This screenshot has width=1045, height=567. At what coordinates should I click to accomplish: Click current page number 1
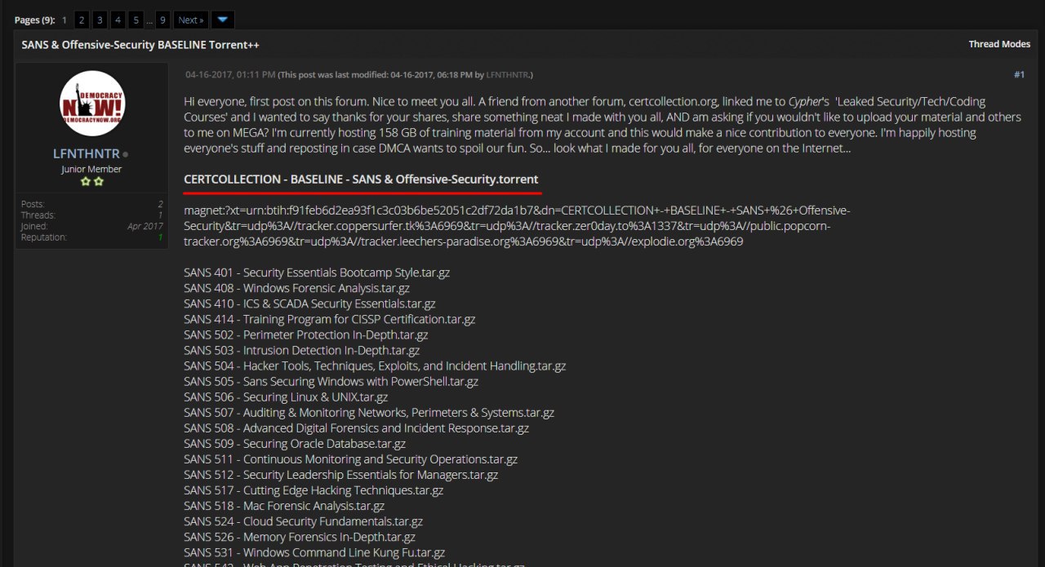click(x=64, y=20)
